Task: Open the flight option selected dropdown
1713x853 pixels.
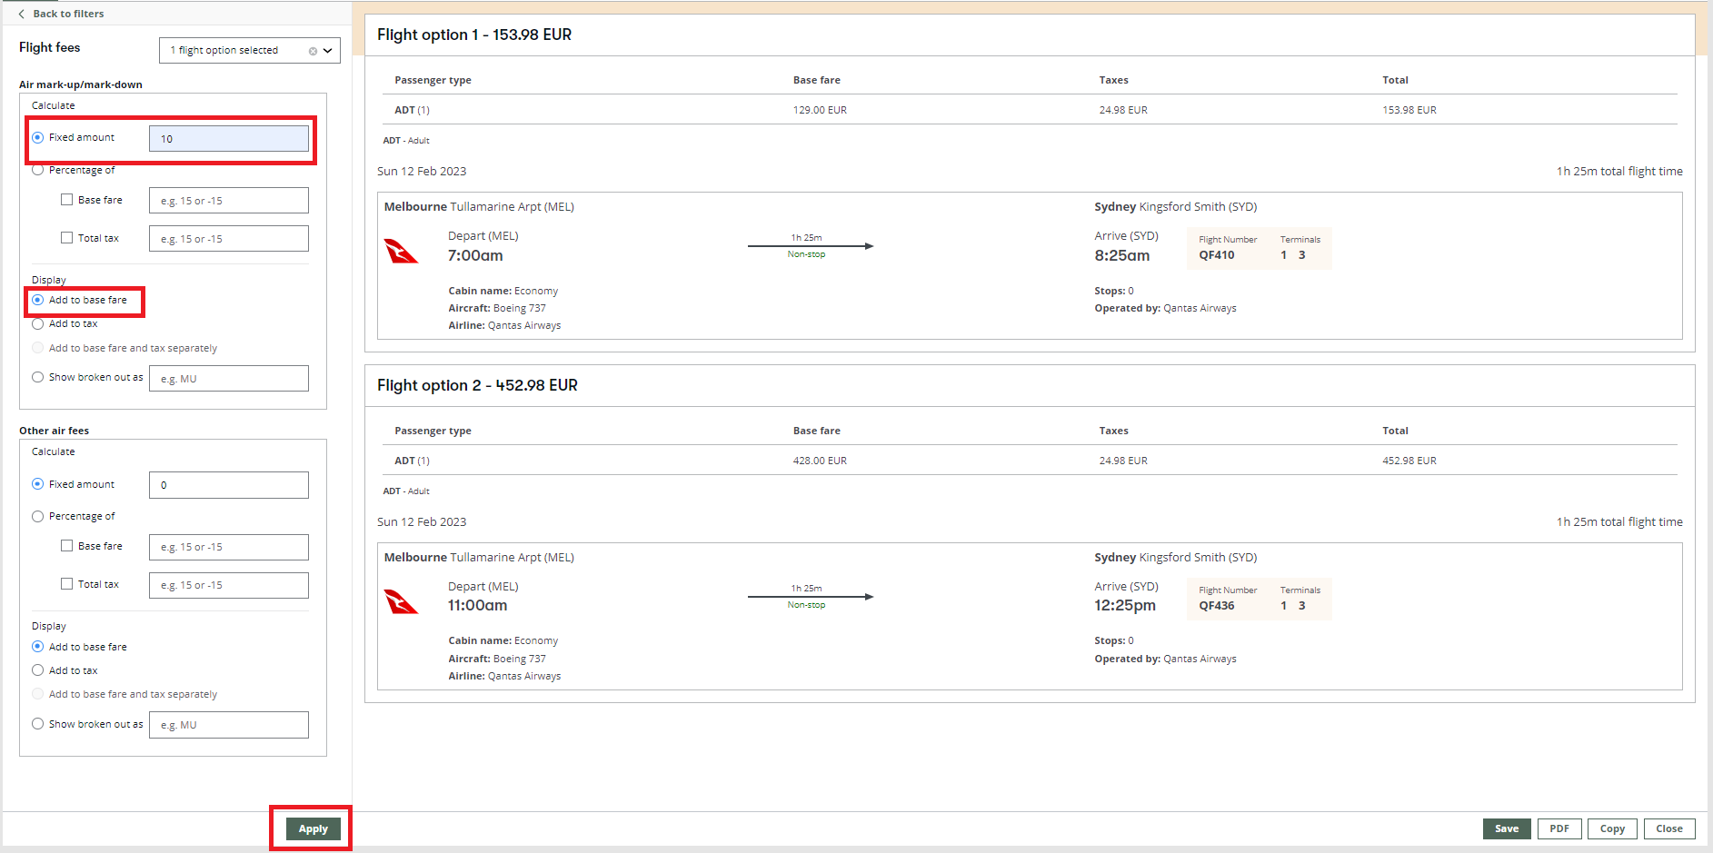Action: 328,51
